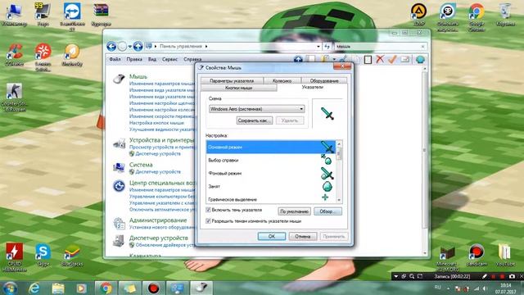Switch to the Колесико tab
The width and height of the screenshot is (524, 295).
(282, 80)
